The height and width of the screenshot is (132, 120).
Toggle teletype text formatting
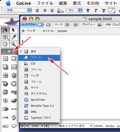point(104,11)
